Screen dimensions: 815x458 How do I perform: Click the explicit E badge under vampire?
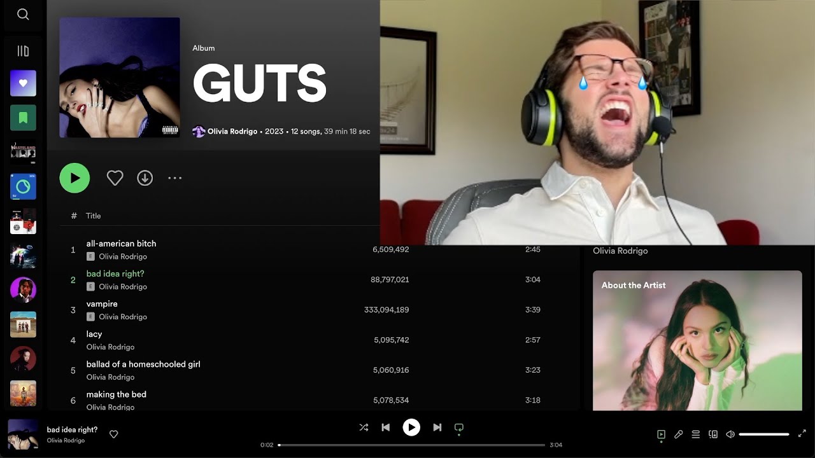click(90, 317)
